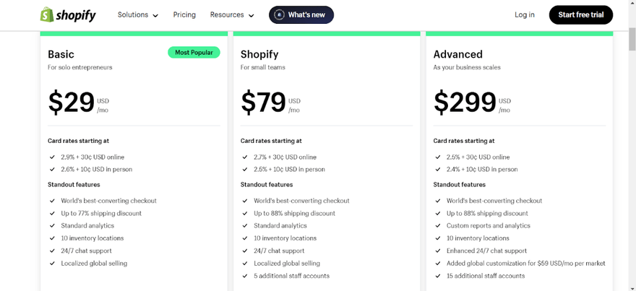636x291 pixels.
Task: Click 'As your business scales' subtitle
Action: point(467,67)
